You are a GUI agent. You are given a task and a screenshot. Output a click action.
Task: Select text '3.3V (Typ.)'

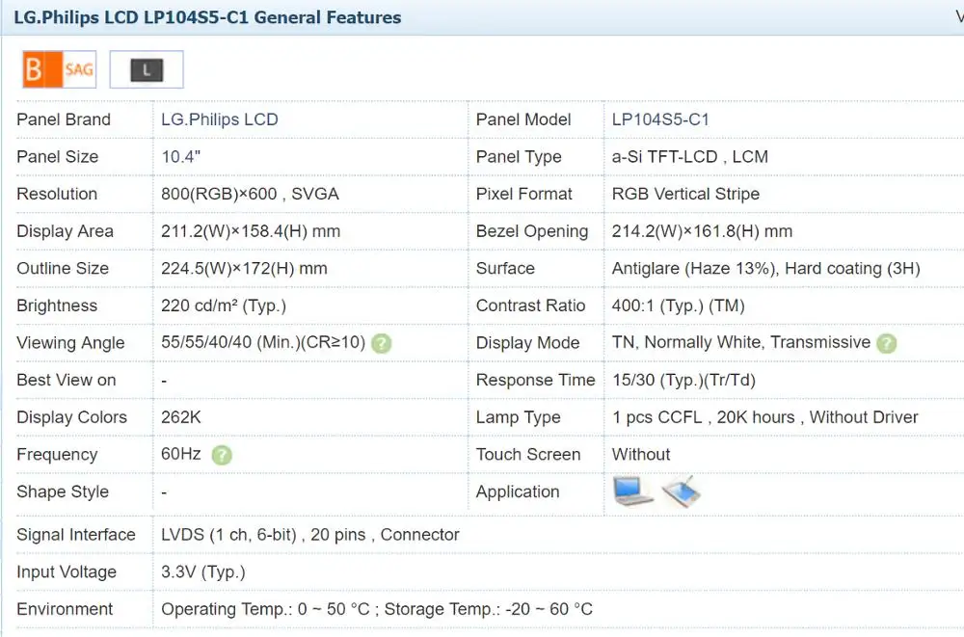pos(202,571)
